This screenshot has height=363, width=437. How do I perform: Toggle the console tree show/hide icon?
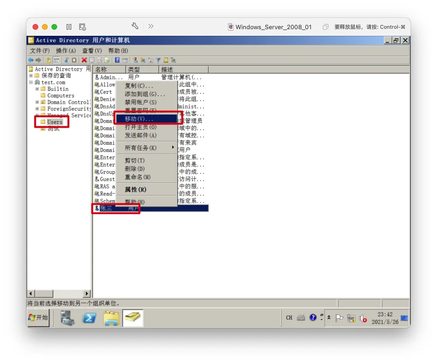(56, 60)
